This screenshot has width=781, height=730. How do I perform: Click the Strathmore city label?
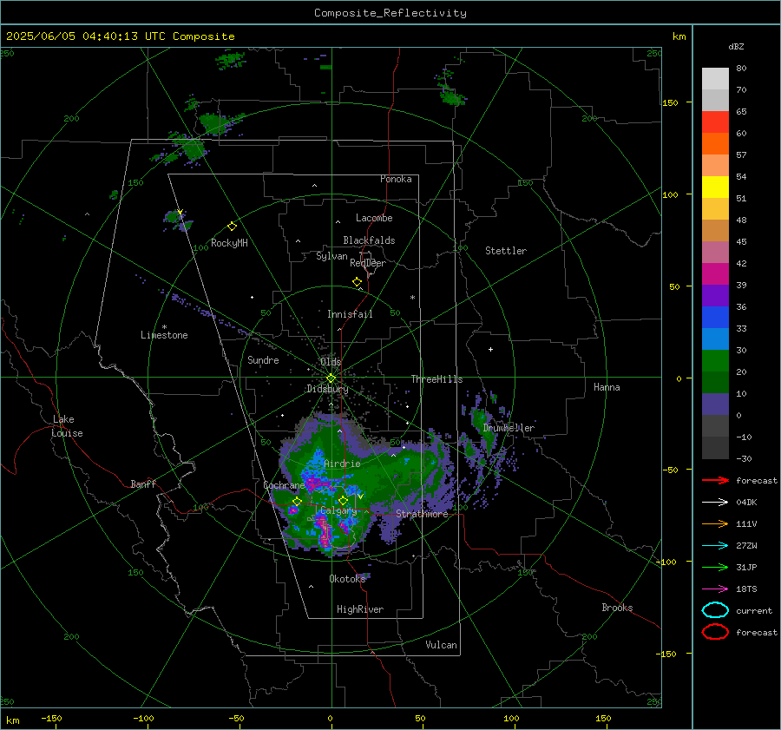click(422, 514)
